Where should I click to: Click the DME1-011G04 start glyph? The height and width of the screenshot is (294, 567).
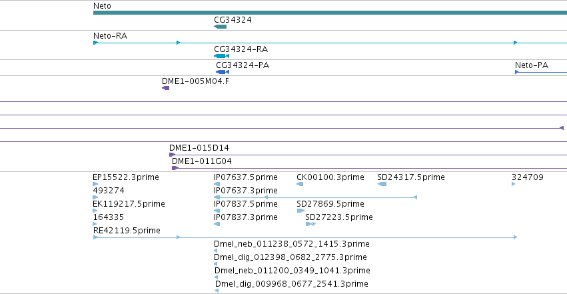pyautogui.click(x=175, y=168)
